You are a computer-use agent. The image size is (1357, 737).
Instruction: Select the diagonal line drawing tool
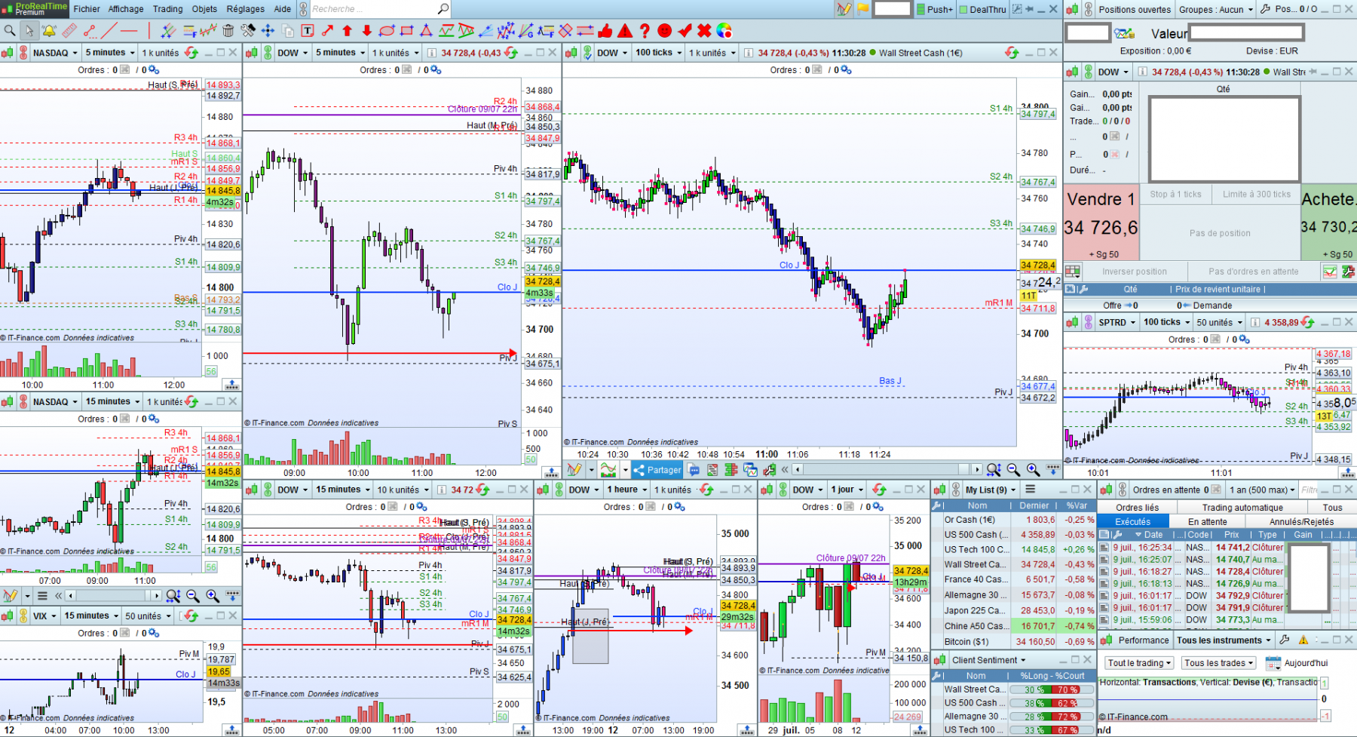pos(109,31)
